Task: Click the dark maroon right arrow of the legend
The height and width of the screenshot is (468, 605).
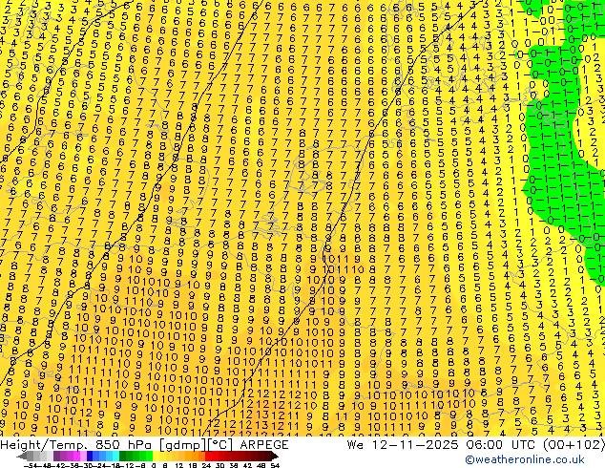Action: [x=274, y=457]
